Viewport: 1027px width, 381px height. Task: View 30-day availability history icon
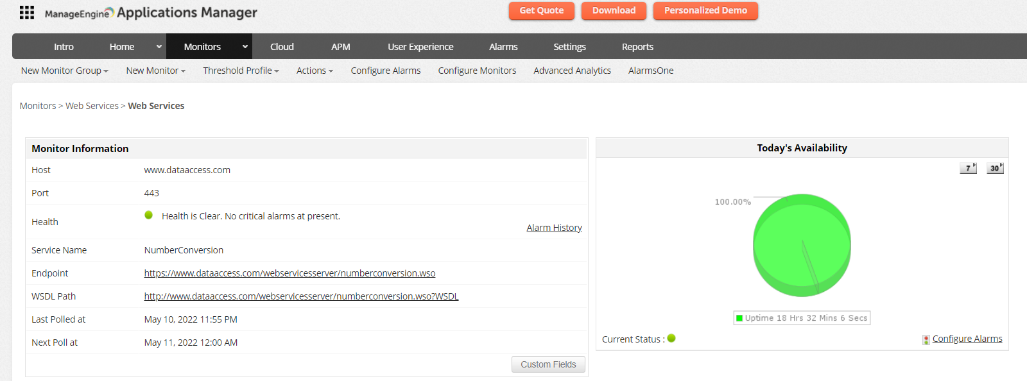(x=995, y=168)
